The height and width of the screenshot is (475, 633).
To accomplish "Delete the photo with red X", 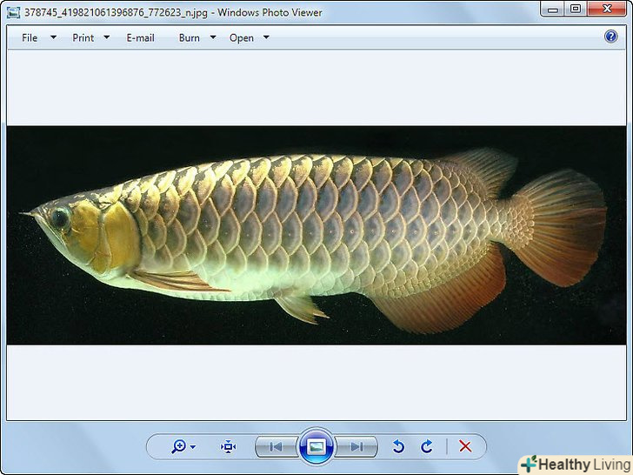I will click(465, 446).
